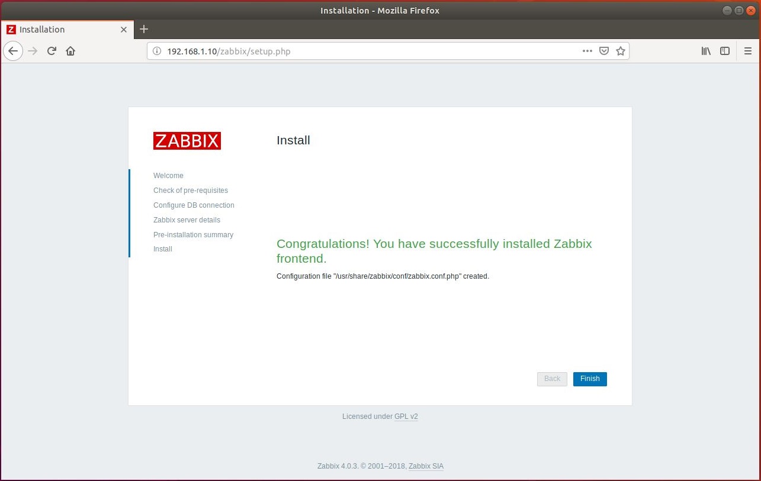
Task: Click the Congratulations success message
Action: (x=434, y=251)
